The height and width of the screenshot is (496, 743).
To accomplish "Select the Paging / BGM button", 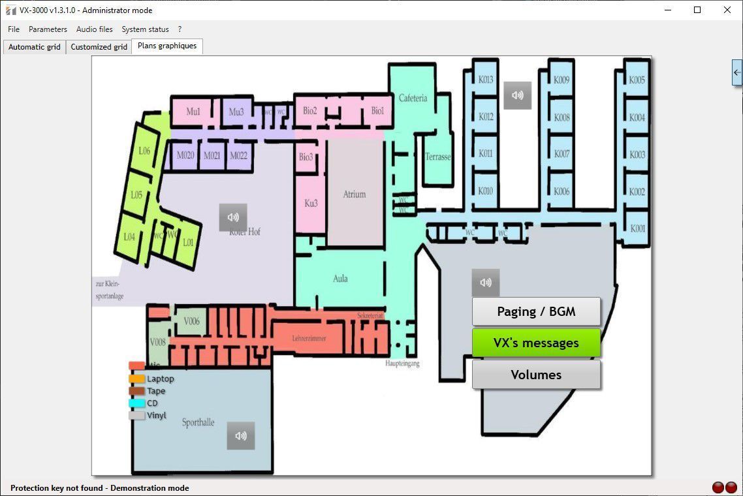I will [536, 311].
